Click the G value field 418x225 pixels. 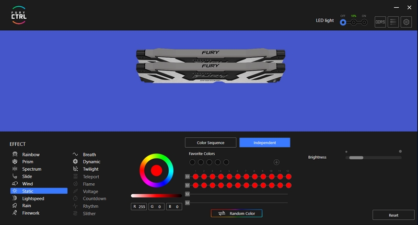(x=156, y=206)
